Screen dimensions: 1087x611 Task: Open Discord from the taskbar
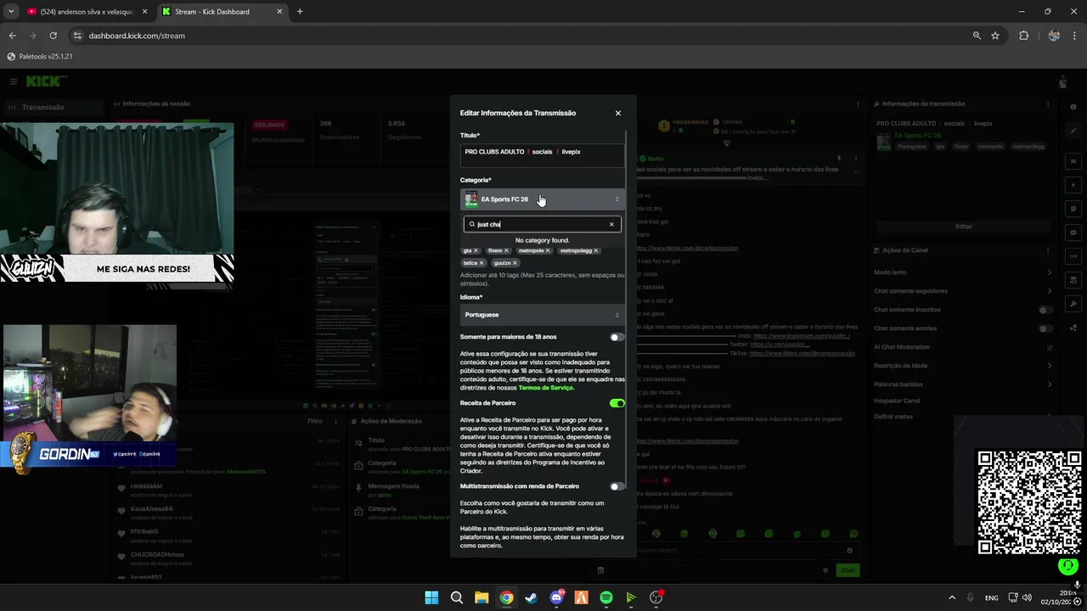point(556,597)
